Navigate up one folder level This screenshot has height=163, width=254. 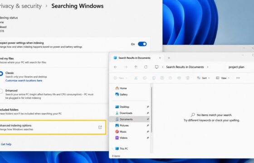point(136,67)
